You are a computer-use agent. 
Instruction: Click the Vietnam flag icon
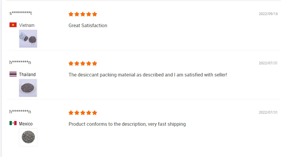(13, 25)
